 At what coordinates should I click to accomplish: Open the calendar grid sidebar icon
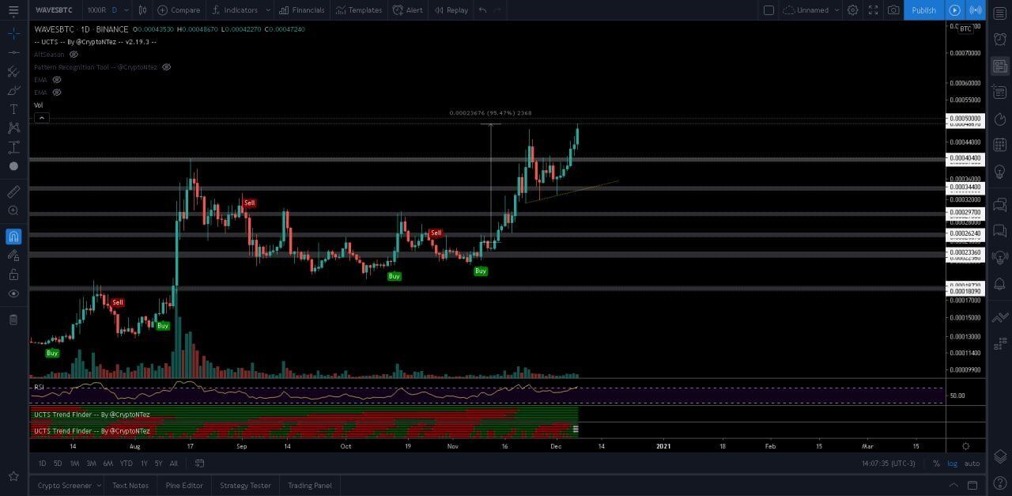pos(1000,145)
